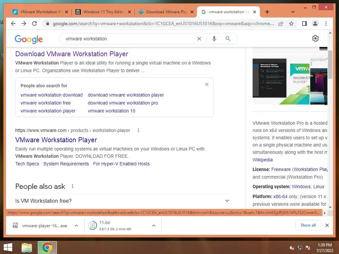339x254 pixels.
Task: View site lock information icon
Action: pos(48,23)
